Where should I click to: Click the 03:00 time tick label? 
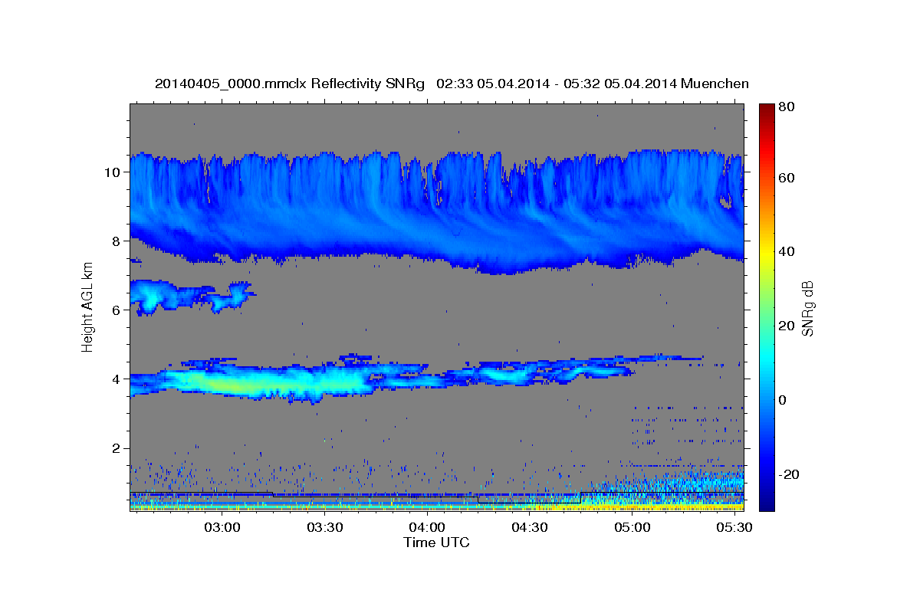(222, 528)
